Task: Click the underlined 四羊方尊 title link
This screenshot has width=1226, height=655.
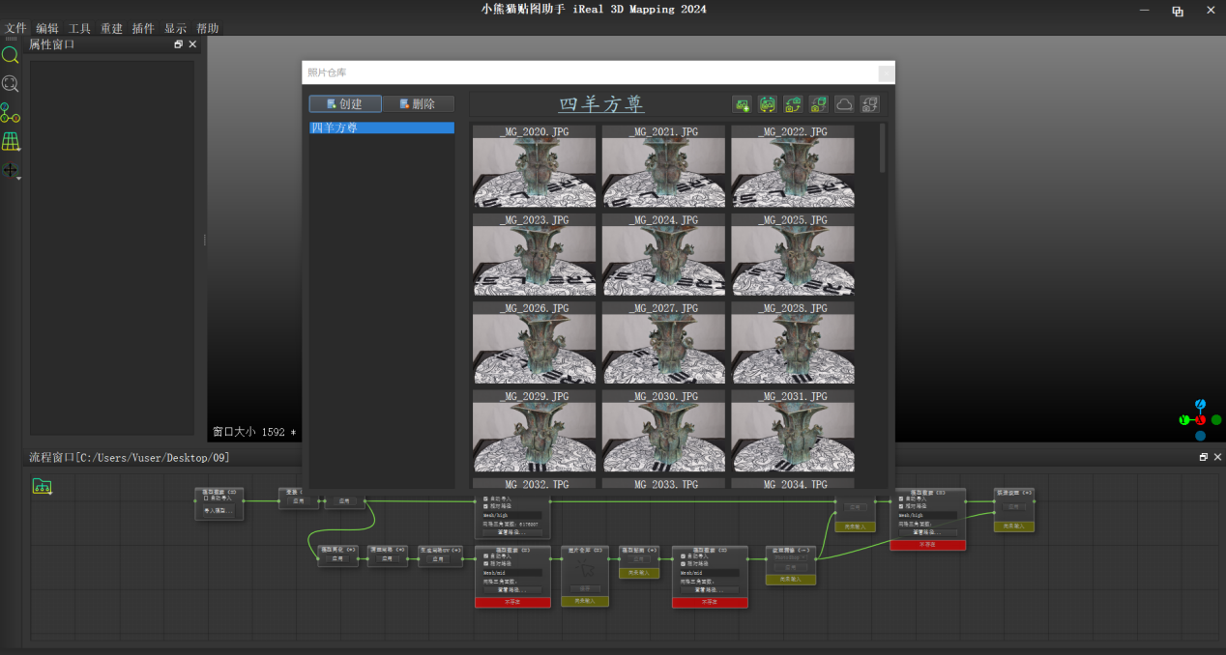Action: (x=601, y=103)
